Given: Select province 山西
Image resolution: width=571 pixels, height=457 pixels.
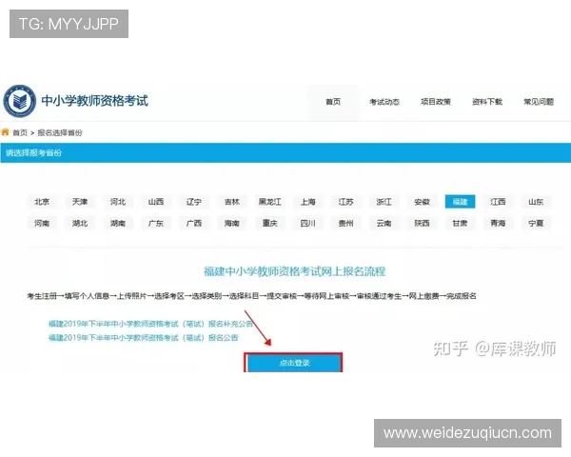Looking at the screenshot, I should click(156, 202).
